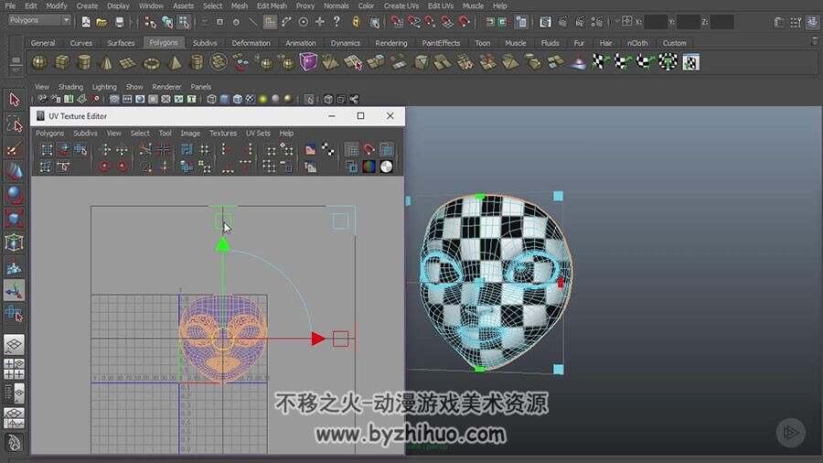This screenshot has width=823, height=463.
Task: Select the Paint Selection brush tool
Action: 14,148
